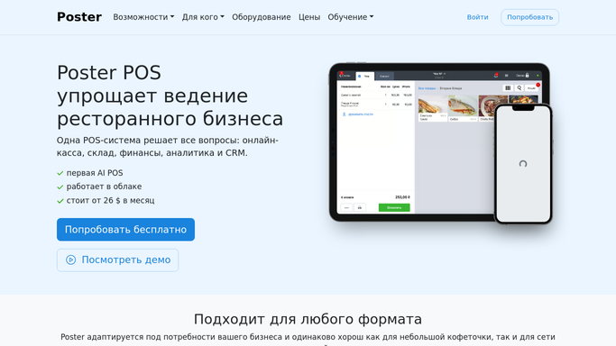
Task: Go to Оборудование page
Action: (262, 17)
